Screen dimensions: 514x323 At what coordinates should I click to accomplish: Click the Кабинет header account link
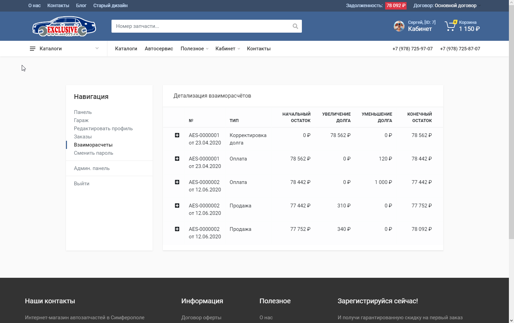[420, 29]
